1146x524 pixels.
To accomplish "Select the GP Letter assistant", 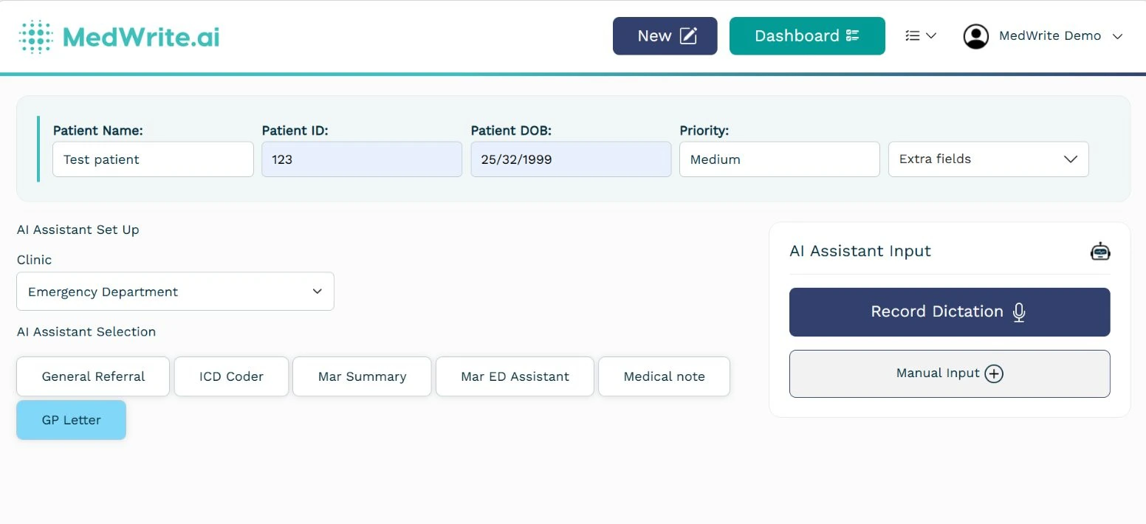I will 71,419.
